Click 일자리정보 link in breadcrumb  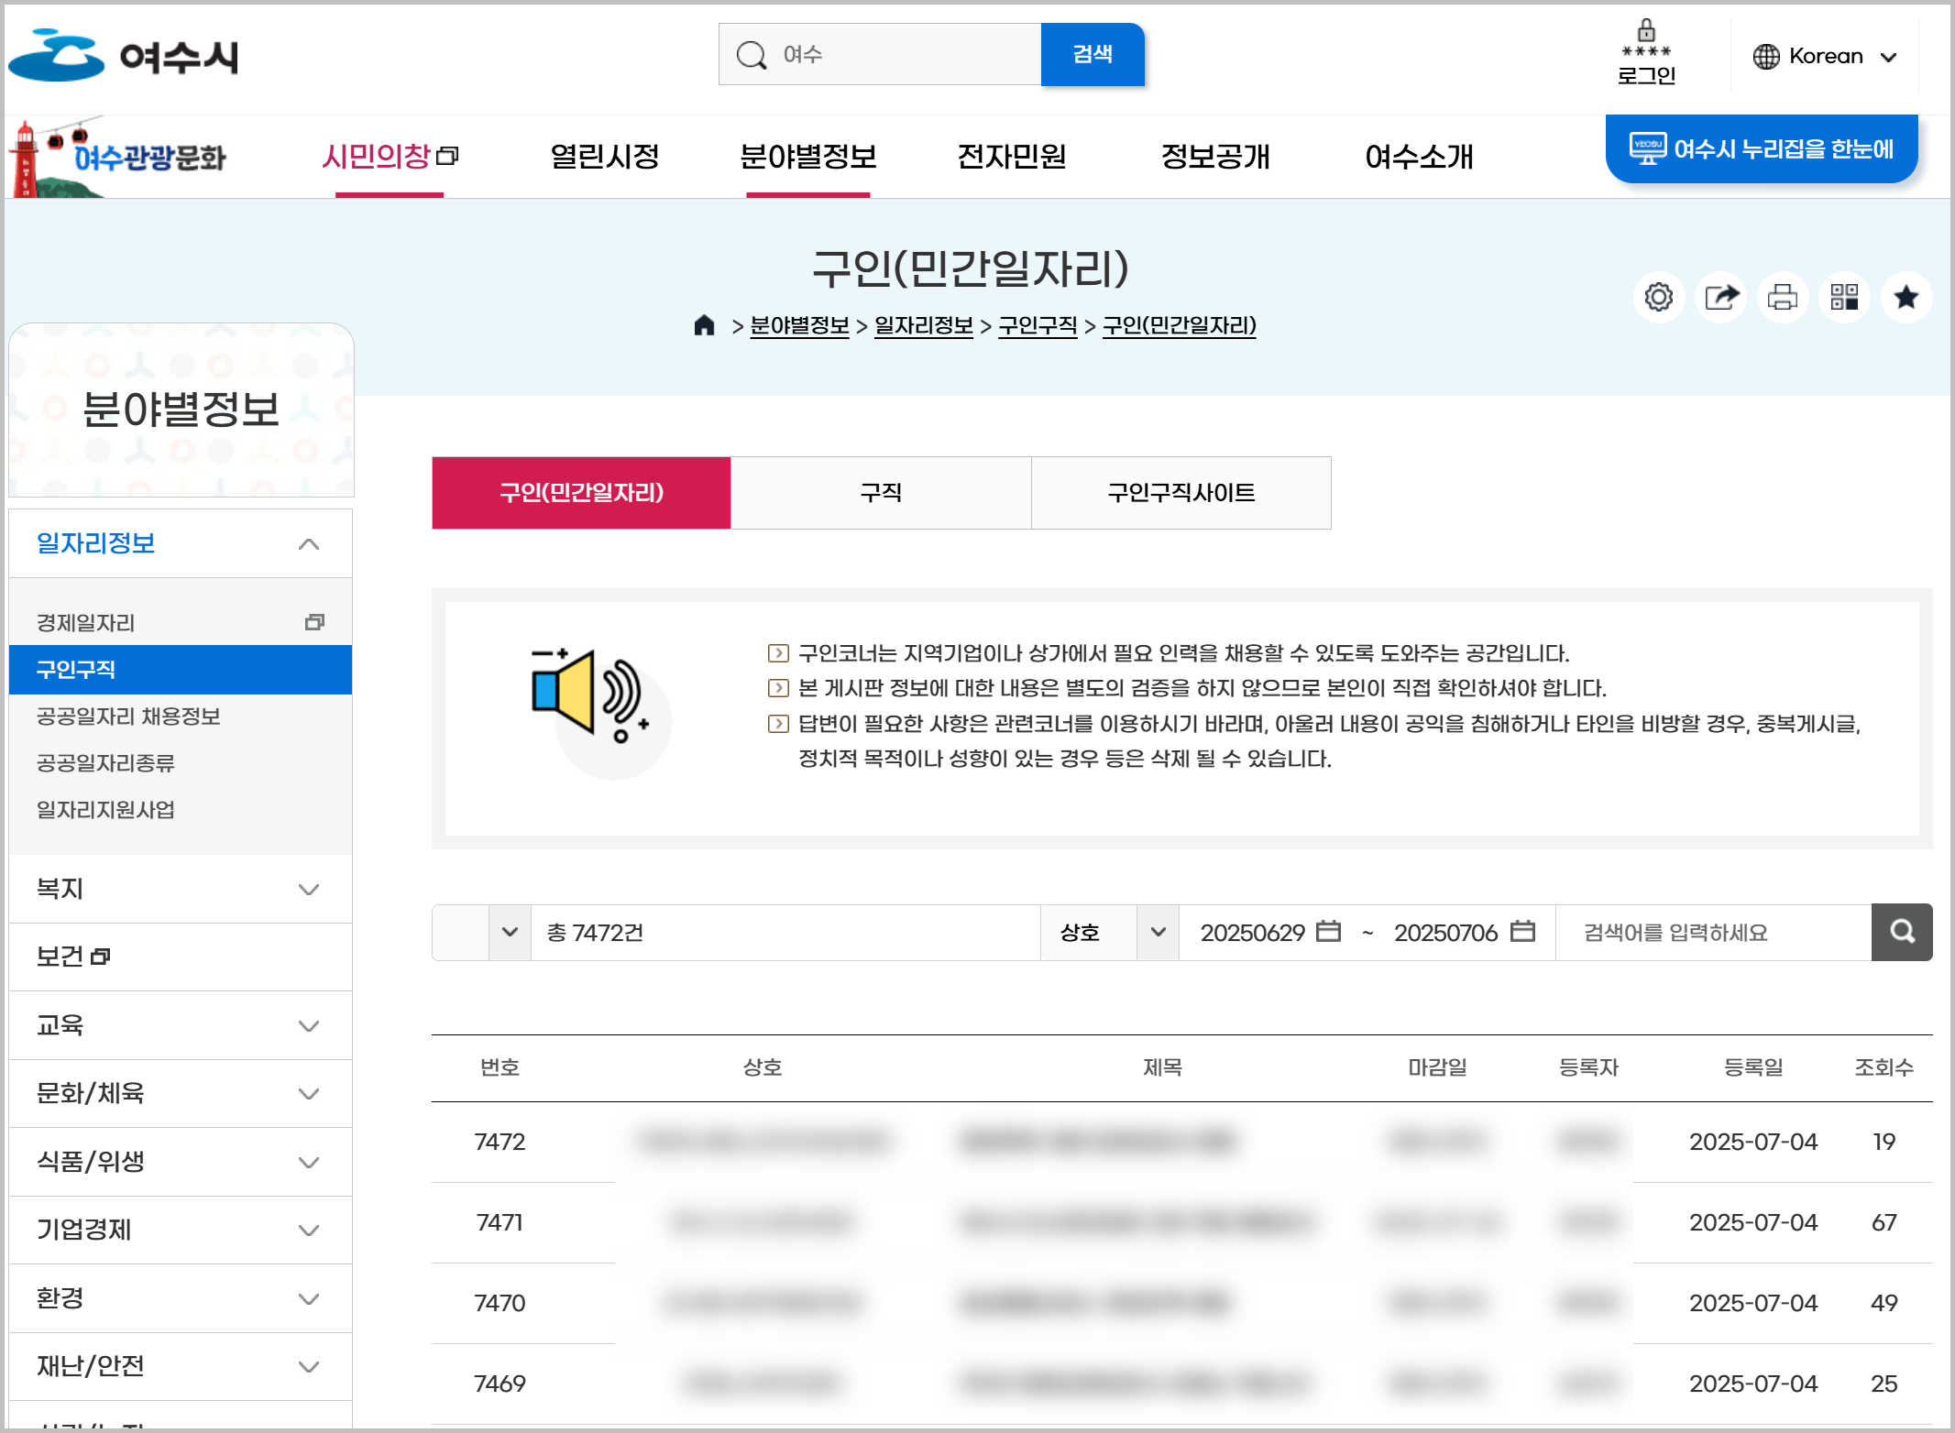[x=923, y=325]
